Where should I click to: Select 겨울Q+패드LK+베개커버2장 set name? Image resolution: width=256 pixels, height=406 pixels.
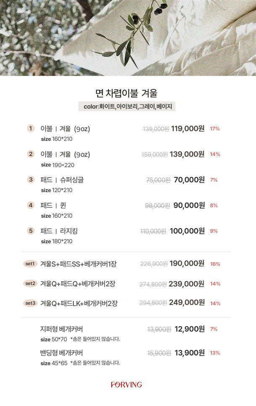click(x=79, y=303)
